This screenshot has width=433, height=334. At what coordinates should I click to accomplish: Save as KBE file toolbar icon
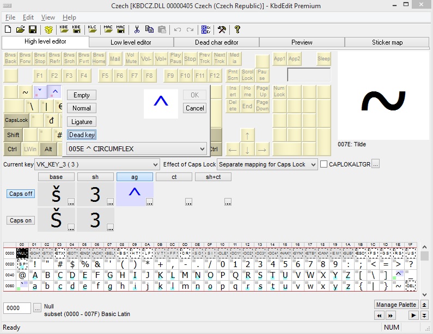(76, 29)
